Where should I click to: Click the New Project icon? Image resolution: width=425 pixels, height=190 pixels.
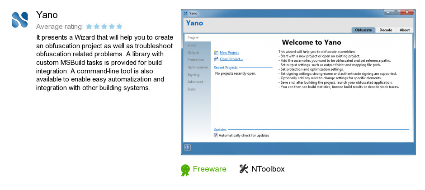216,53
